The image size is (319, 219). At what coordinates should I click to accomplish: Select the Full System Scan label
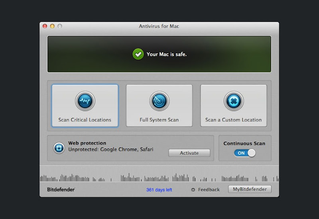[x=159, y=120]
